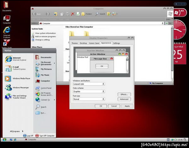189x148 pixels.
Task: Click the Back button in Computer window
Action: click(x=37, y=14)
